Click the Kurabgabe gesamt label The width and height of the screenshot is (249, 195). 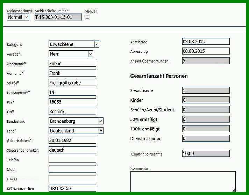point(146,154)
